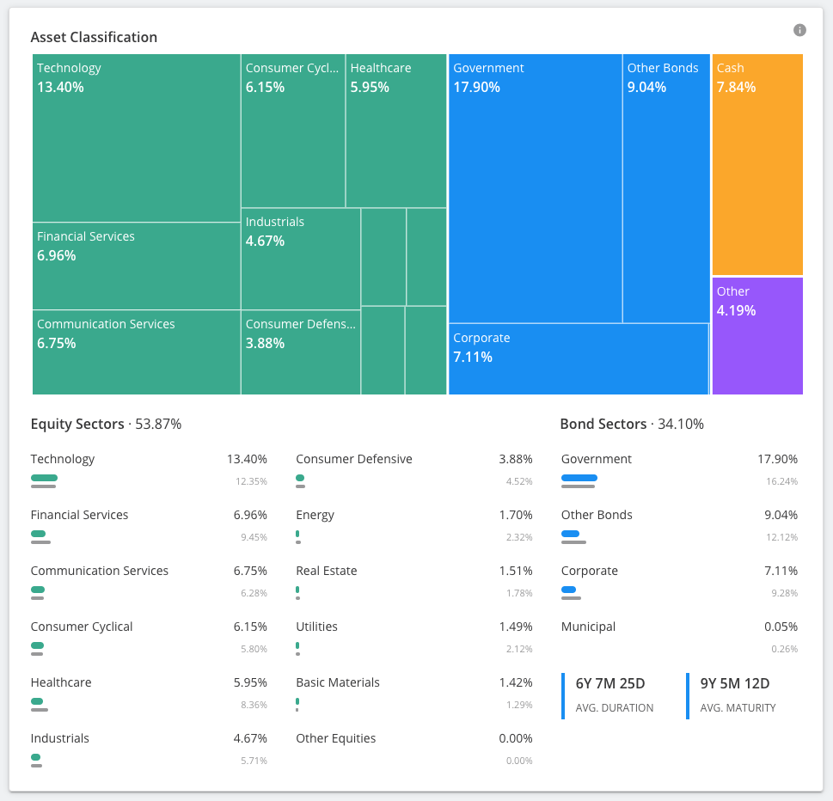Click the Consumer Defens... 3.88% treemap tile

[301, 352]
